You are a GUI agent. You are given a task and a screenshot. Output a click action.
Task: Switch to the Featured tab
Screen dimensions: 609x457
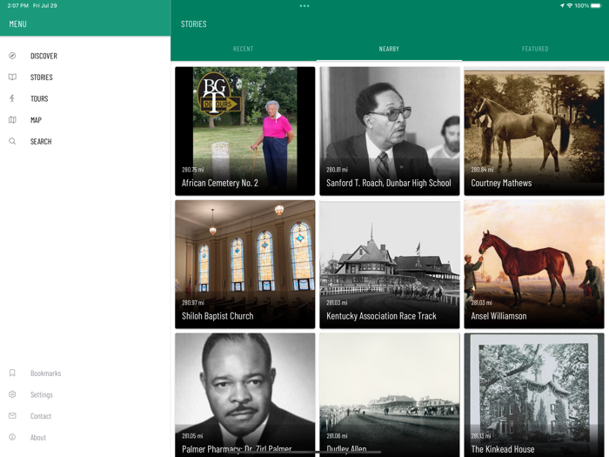coord(535,49)
